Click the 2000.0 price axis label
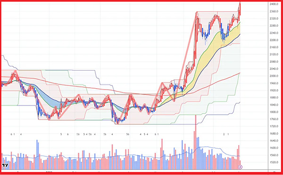The image size is (283, 175). [x=274, y=76]
